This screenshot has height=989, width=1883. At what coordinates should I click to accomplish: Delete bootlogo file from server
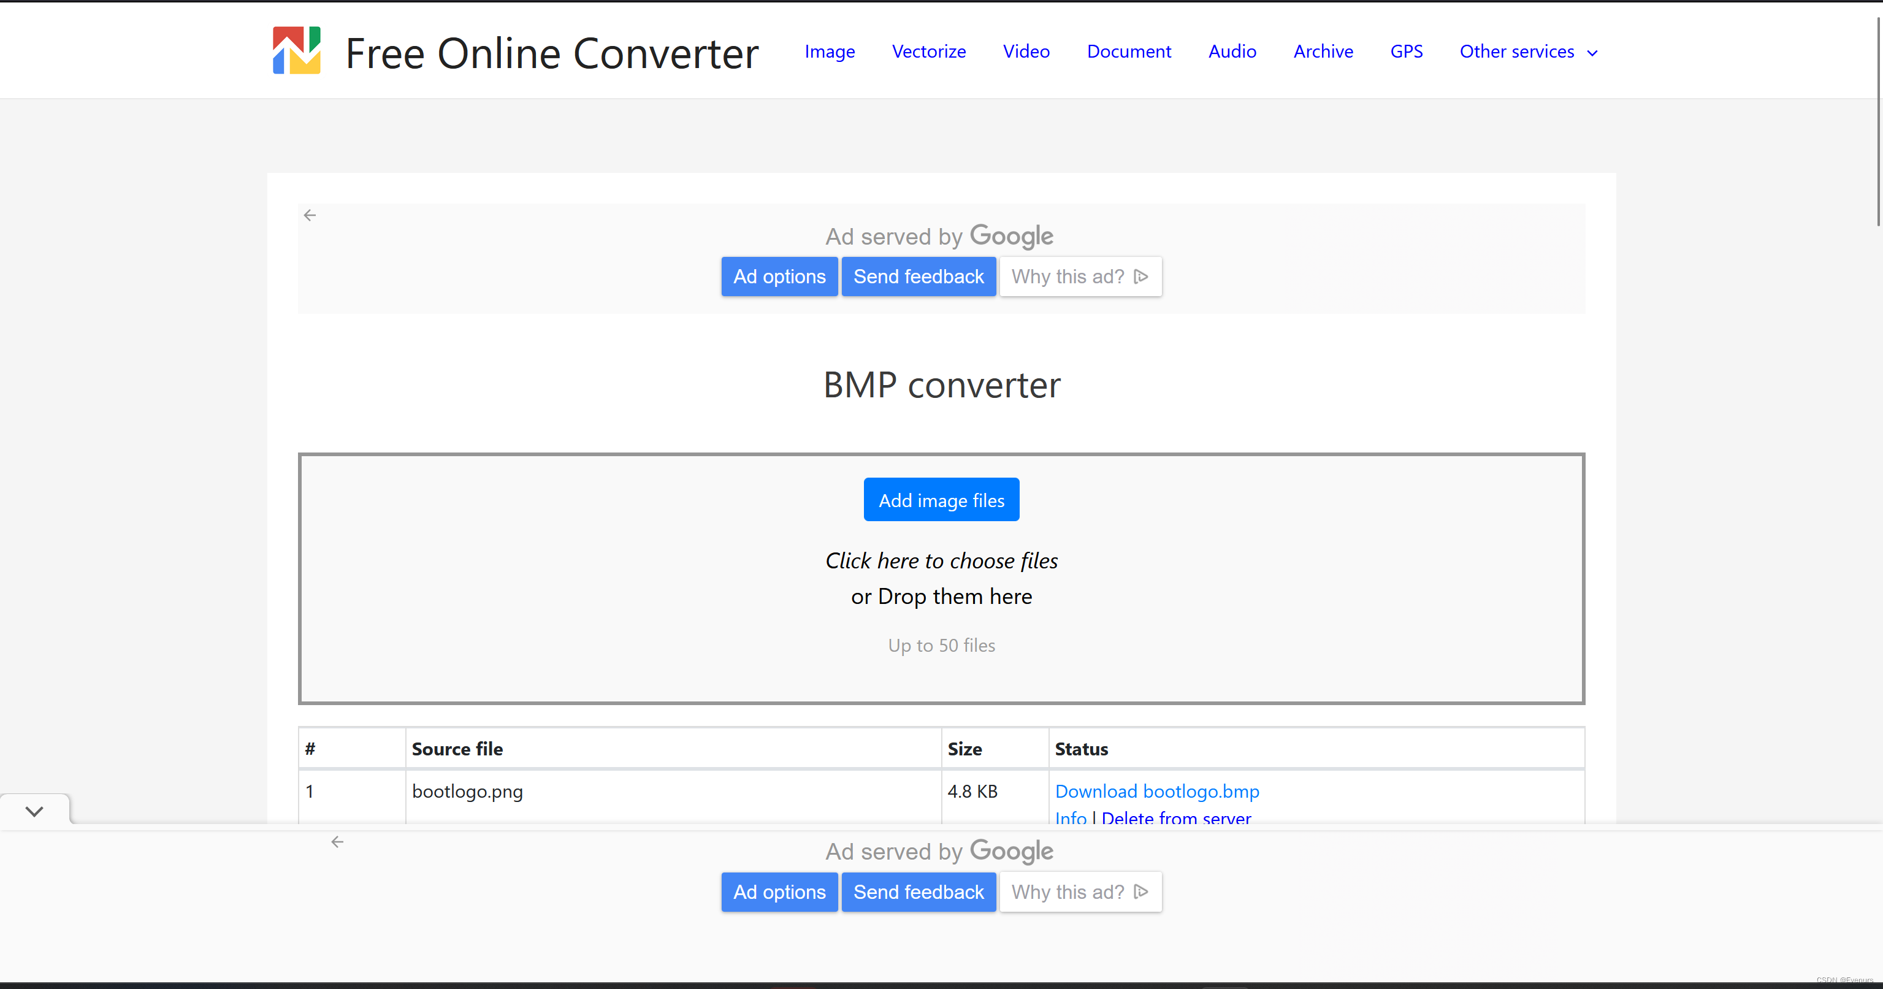click(1175, 818)
